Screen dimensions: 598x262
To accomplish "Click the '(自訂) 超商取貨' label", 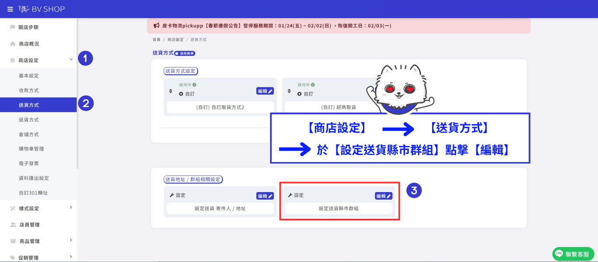I will click(x=338, y=107).
